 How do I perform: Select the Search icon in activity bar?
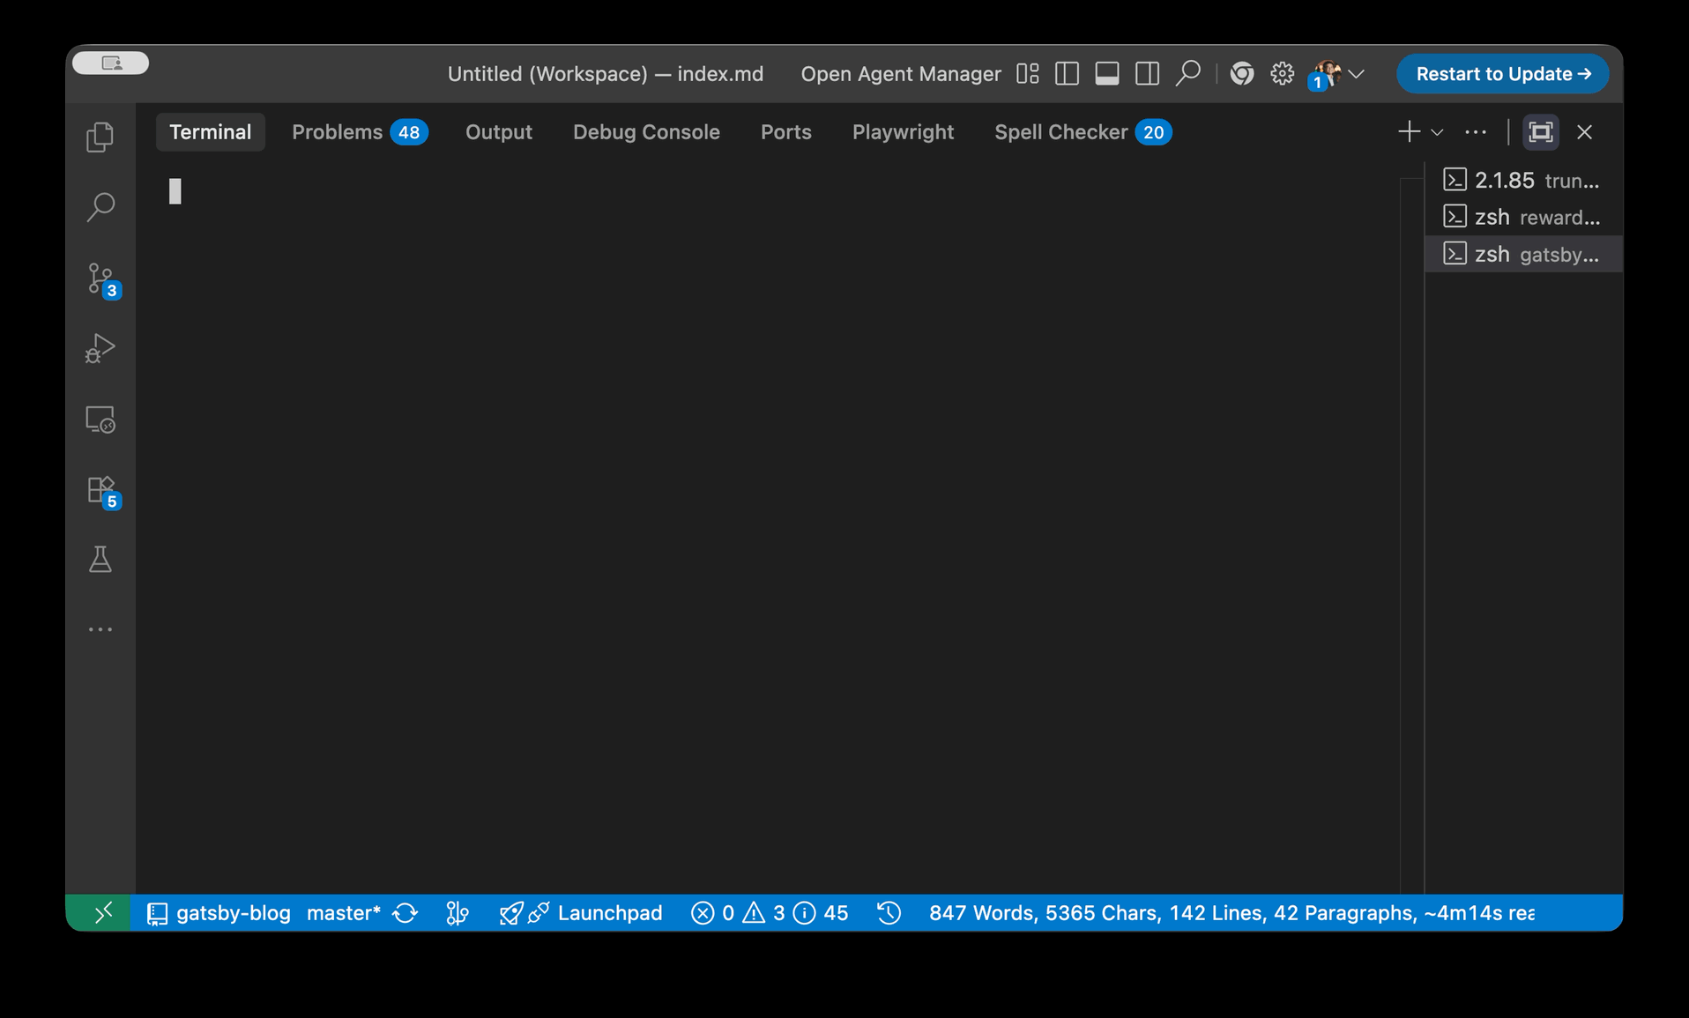click(x=100, y=207)
